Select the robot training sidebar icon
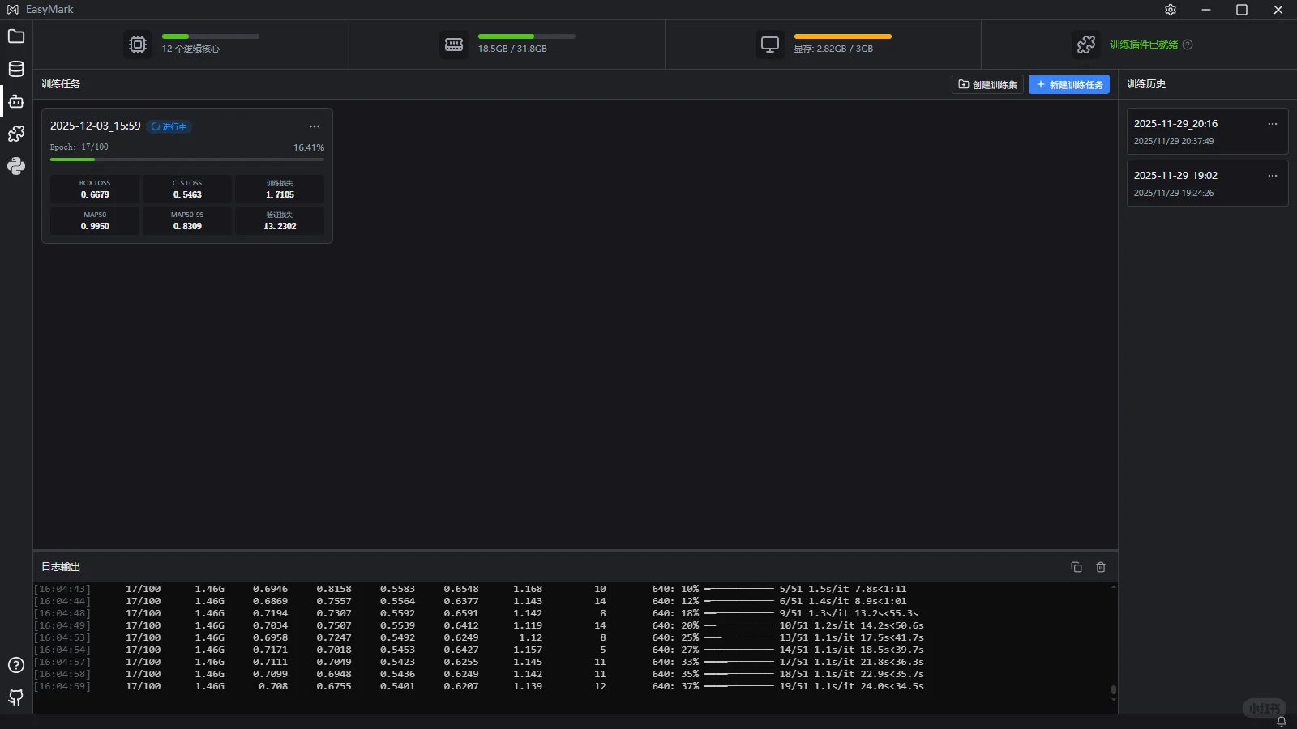Screen dimensions: 1297x729 [x=16, y=101]
